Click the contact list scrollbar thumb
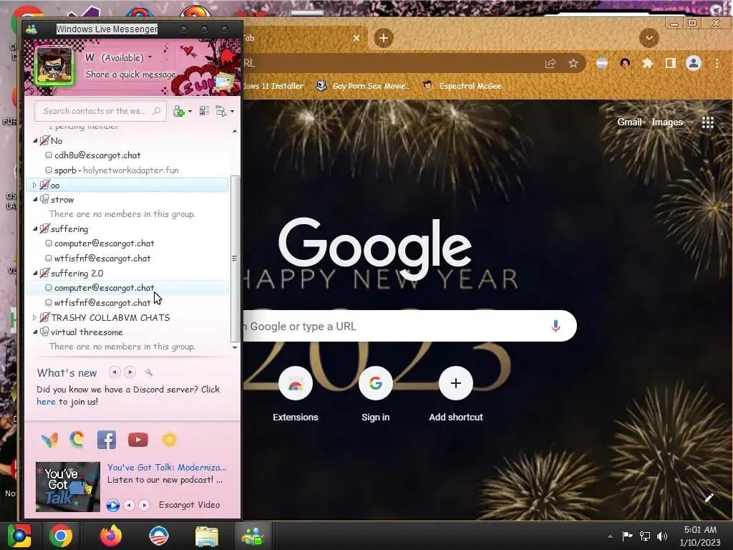 coord(235,258)
